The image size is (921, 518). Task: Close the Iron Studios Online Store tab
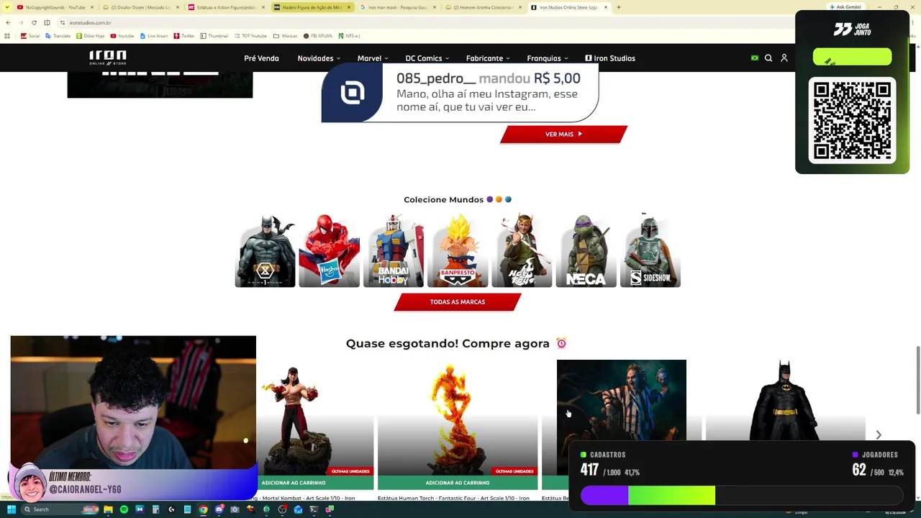click(606, 7)
